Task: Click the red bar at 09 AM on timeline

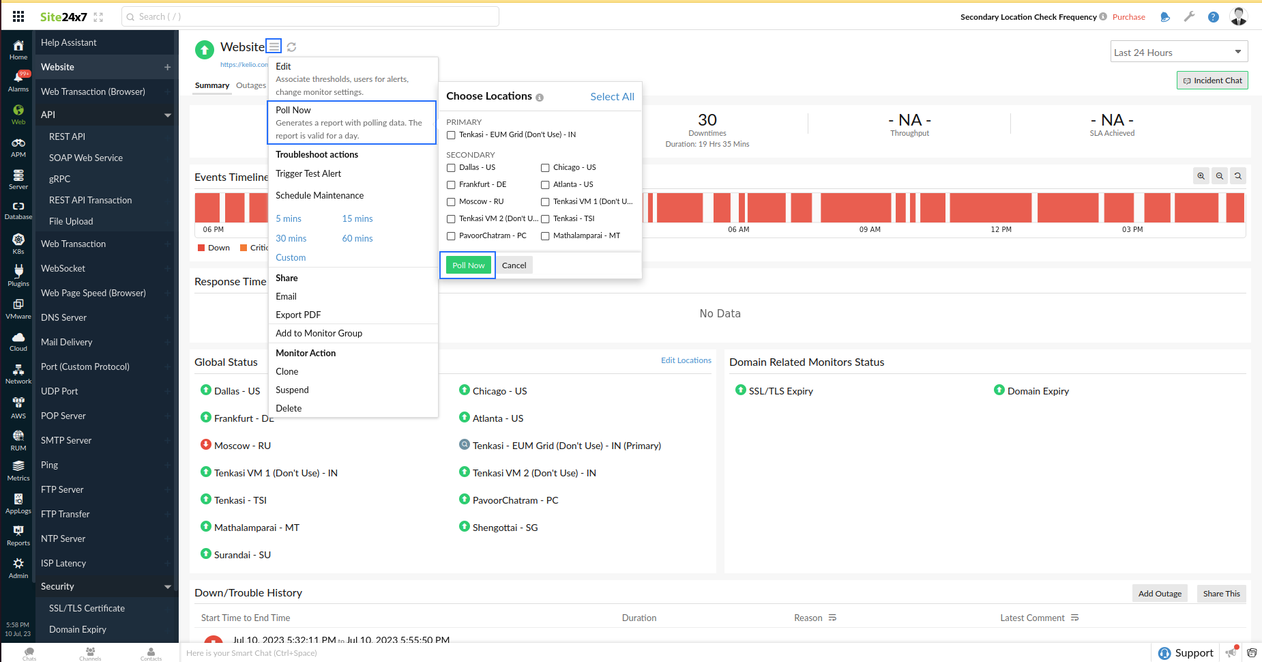Action: (x=855, y=208)
